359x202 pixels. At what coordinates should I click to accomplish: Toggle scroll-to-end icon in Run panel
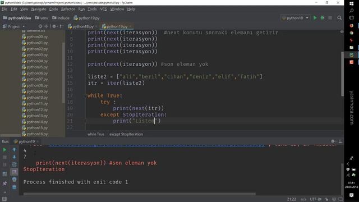(14, 172)
